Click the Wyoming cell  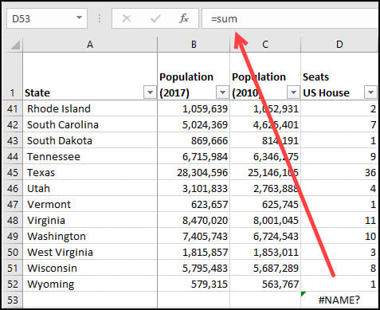click(x=90, y=284)
